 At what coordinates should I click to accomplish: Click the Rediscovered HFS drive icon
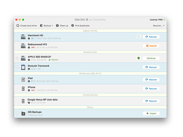pos(23,46)
